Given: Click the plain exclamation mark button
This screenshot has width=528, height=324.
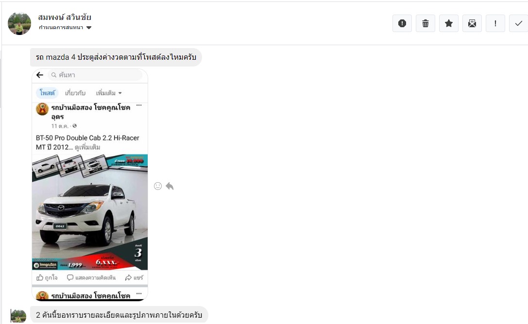Looking at the screenshot, I should point(495,23).
